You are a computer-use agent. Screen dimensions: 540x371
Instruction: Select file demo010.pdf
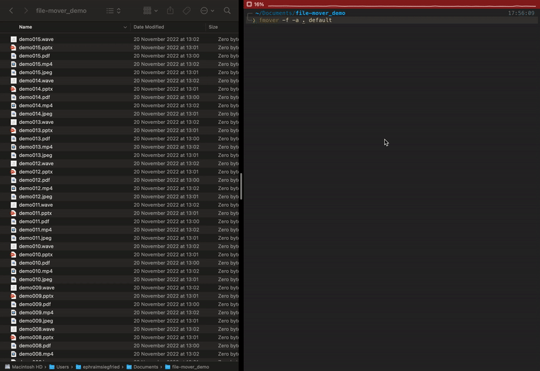(x=34, y=263)
